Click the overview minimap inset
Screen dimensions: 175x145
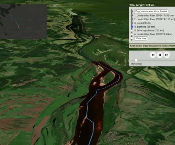pyautogui.click(x=23, y=21)
